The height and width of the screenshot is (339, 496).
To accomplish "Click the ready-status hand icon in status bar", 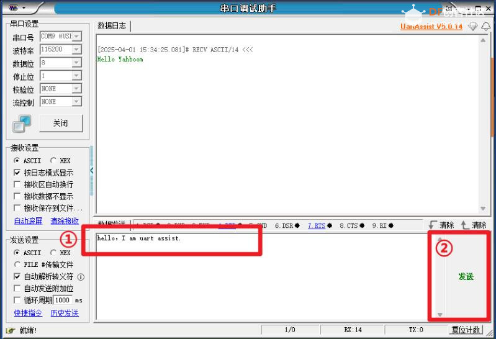I will pyautogui.click(x=11, y=330).
